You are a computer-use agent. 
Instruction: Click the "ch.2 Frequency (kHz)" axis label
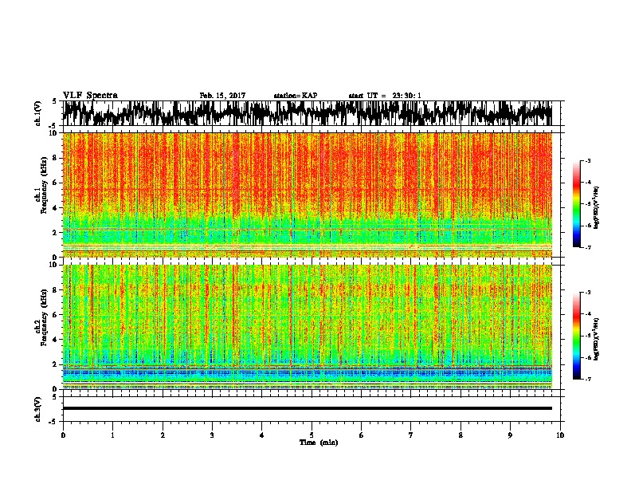(x=42, y=317)
